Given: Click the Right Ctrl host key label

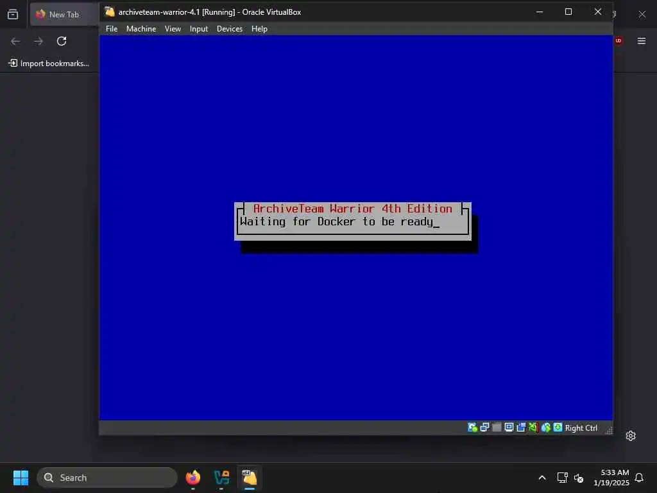Looking at the screenshot, I should pos(581,428).
